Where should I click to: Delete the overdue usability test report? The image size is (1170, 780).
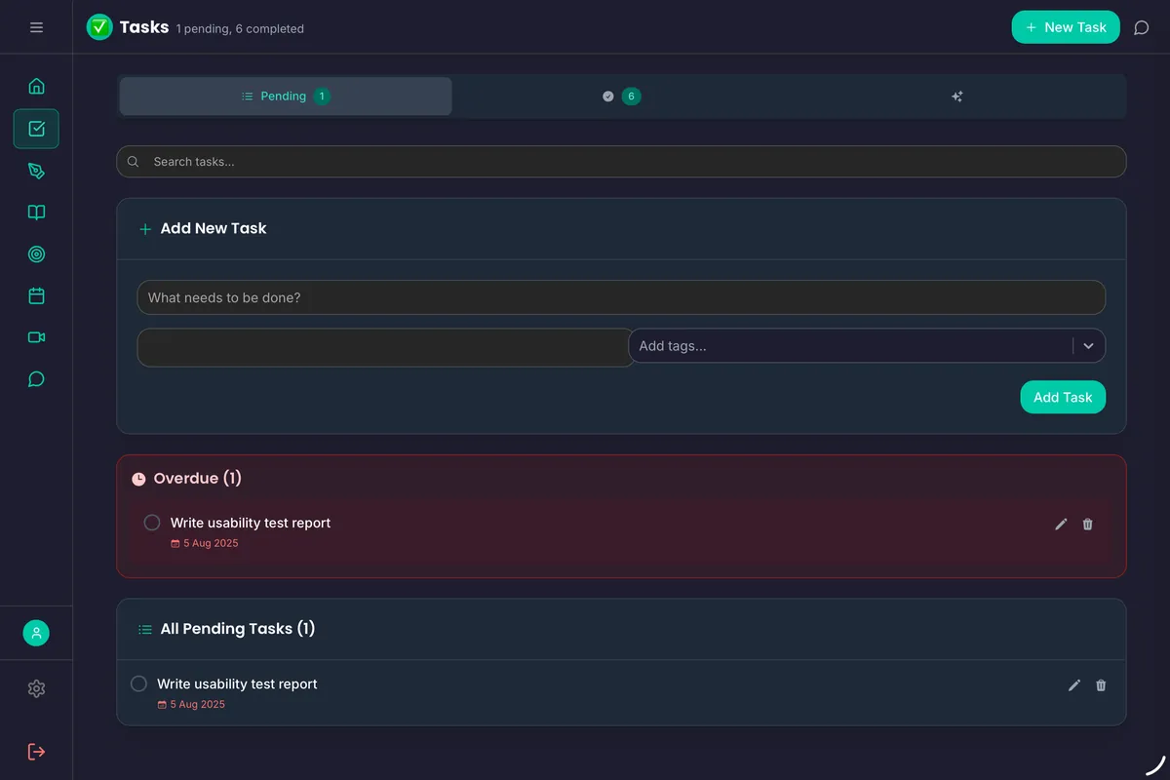pos(1088,525)
